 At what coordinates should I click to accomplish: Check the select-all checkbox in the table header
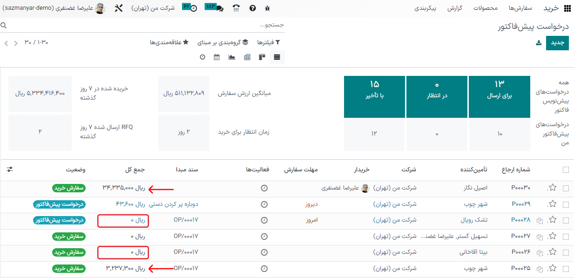[x=566, y=170]
